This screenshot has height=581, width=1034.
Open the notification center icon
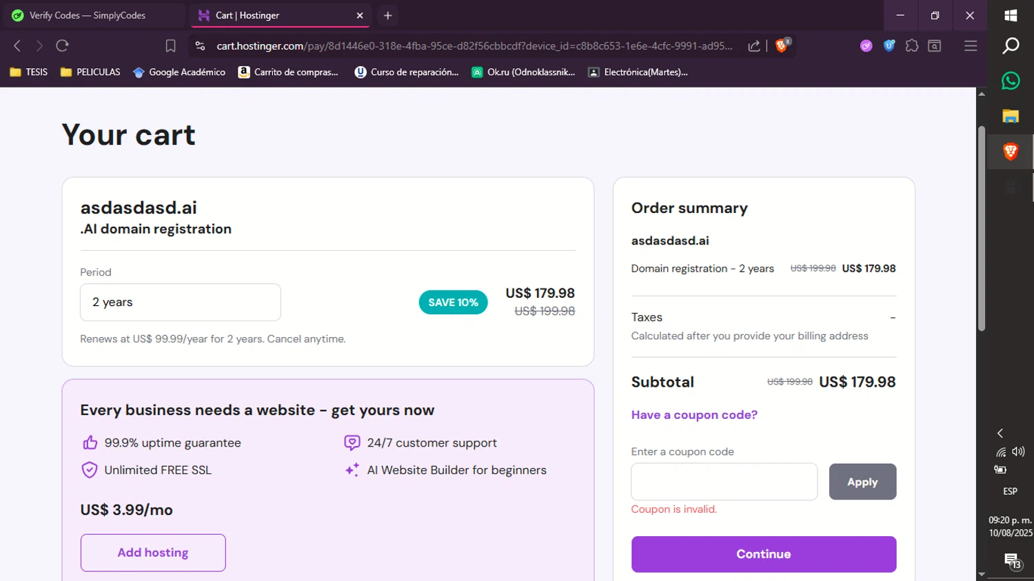click(1013, 561)
